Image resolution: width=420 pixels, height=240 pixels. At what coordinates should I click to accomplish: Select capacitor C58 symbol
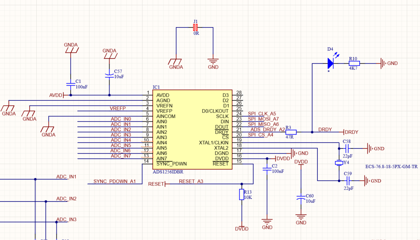point(347,148)
